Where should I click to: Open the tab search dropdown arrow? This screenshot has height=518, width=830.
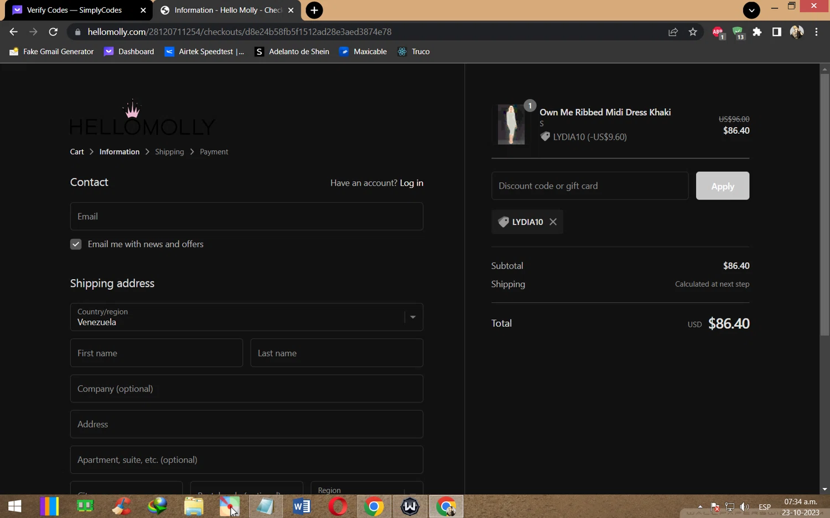tap(751, 10)
